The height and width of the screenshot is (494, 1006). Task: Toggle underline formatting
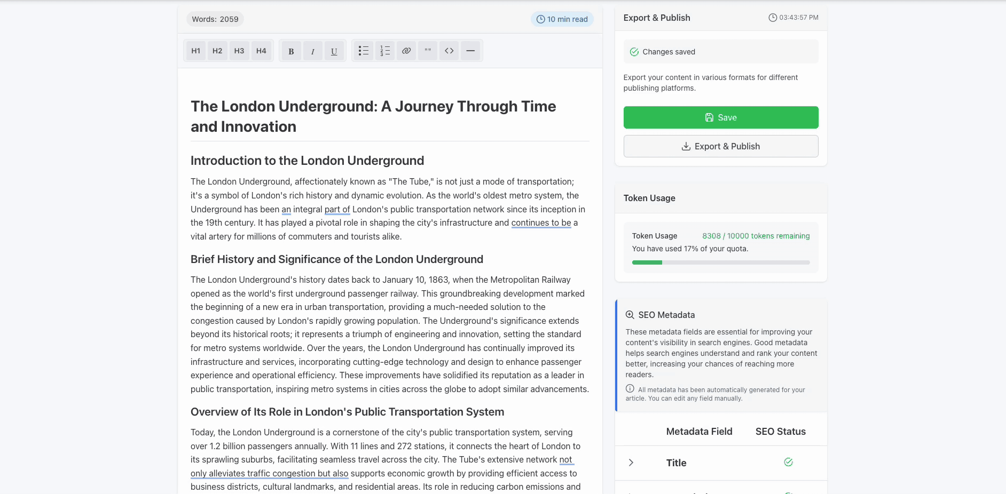click(x=334, y=51)
